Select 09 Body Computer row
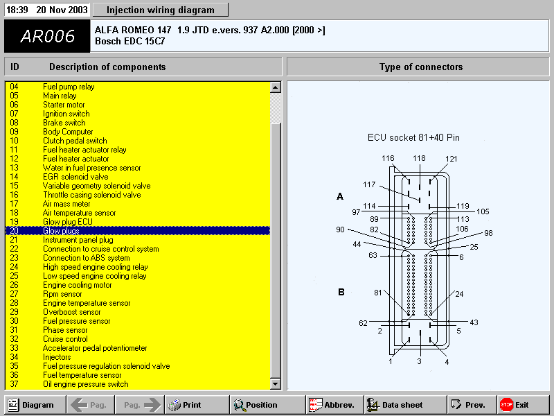Viewport: 554px width, 416px height. 138,132
